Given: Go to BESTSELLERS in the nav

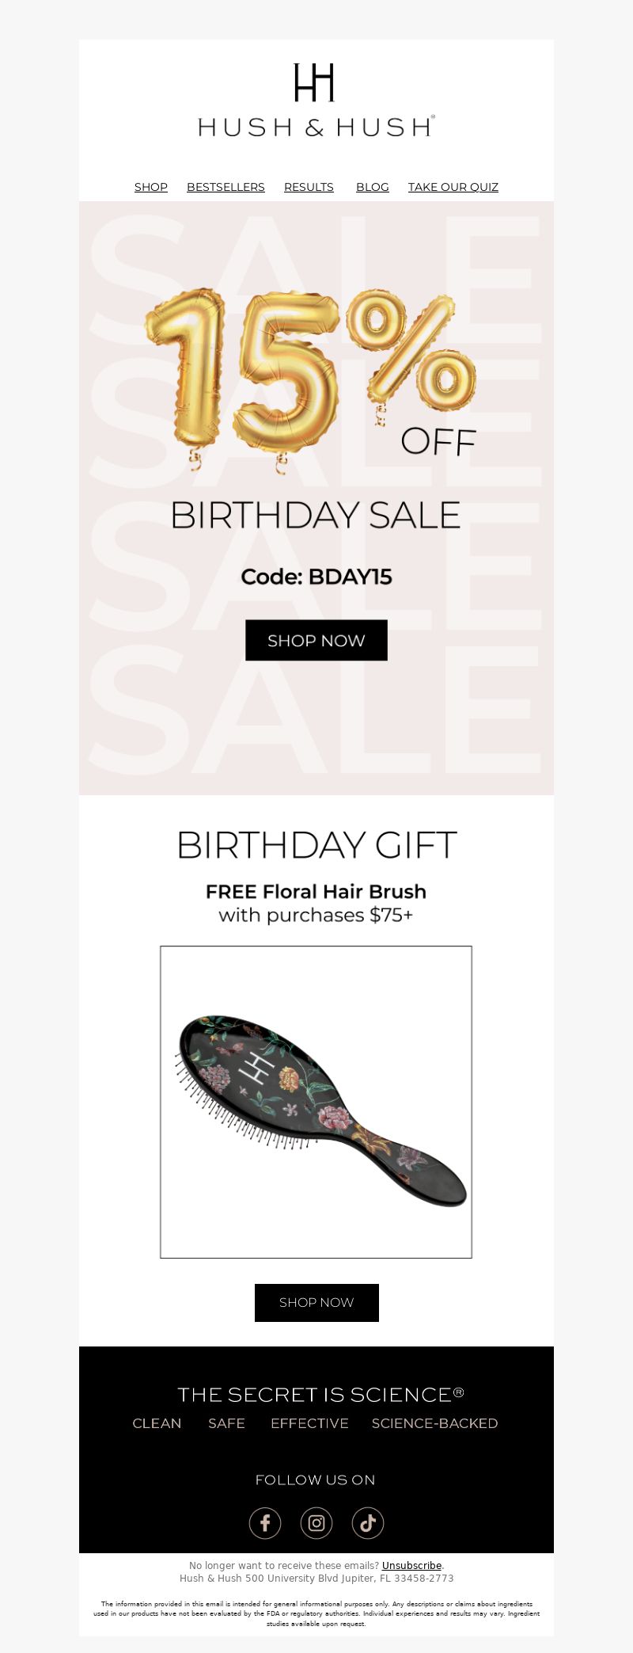Looking at the screenshot, I should click(x=226, y=187).
